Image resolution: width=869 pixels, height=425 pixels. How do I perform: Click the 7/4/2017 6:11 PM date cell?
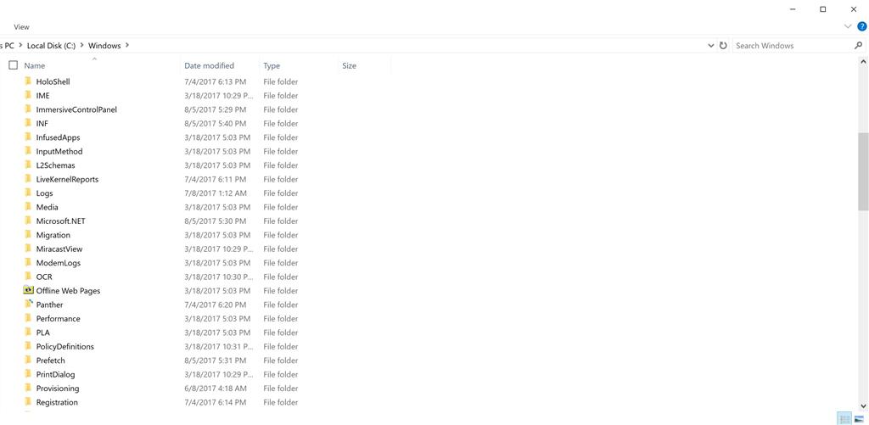[x=215, y=179]
